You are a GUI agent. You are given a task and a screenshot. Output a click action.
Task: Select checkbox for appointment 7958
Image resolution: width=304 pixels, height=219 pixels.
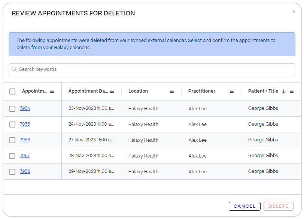click(x=12, y=172)
